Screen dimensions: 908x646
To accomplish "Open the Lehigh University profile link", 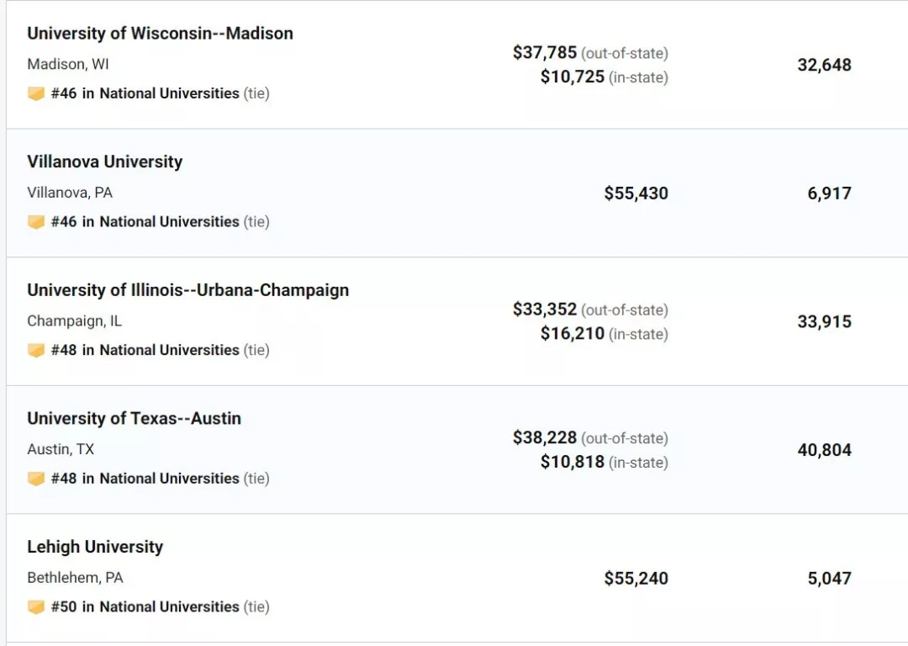I will 95,547.
